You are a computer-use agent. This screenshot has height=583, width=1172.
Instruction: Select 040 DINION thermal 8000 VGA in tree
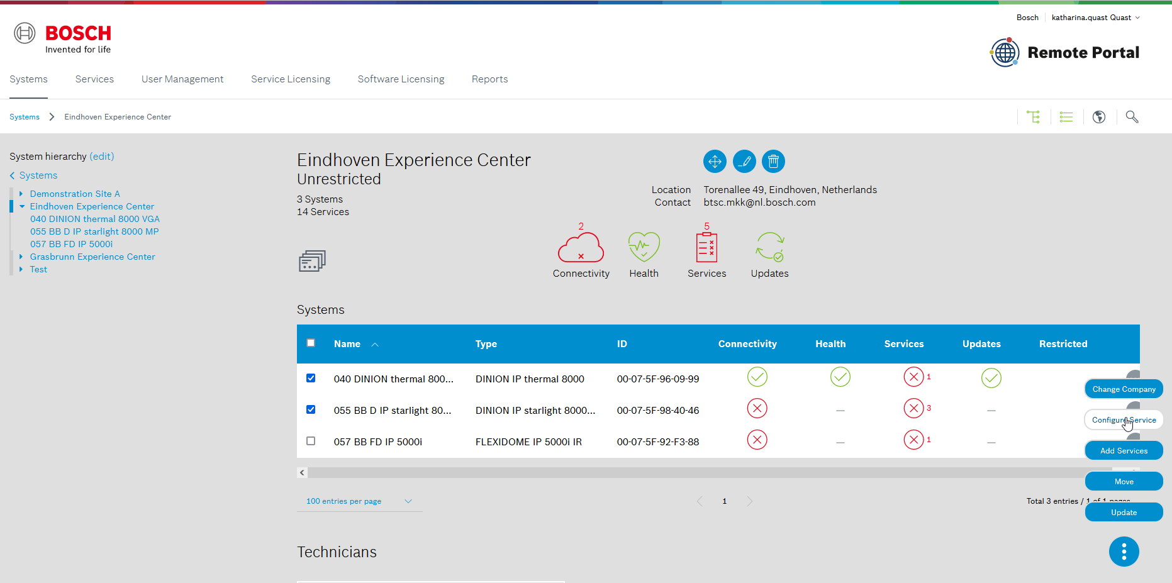(95, 219)
